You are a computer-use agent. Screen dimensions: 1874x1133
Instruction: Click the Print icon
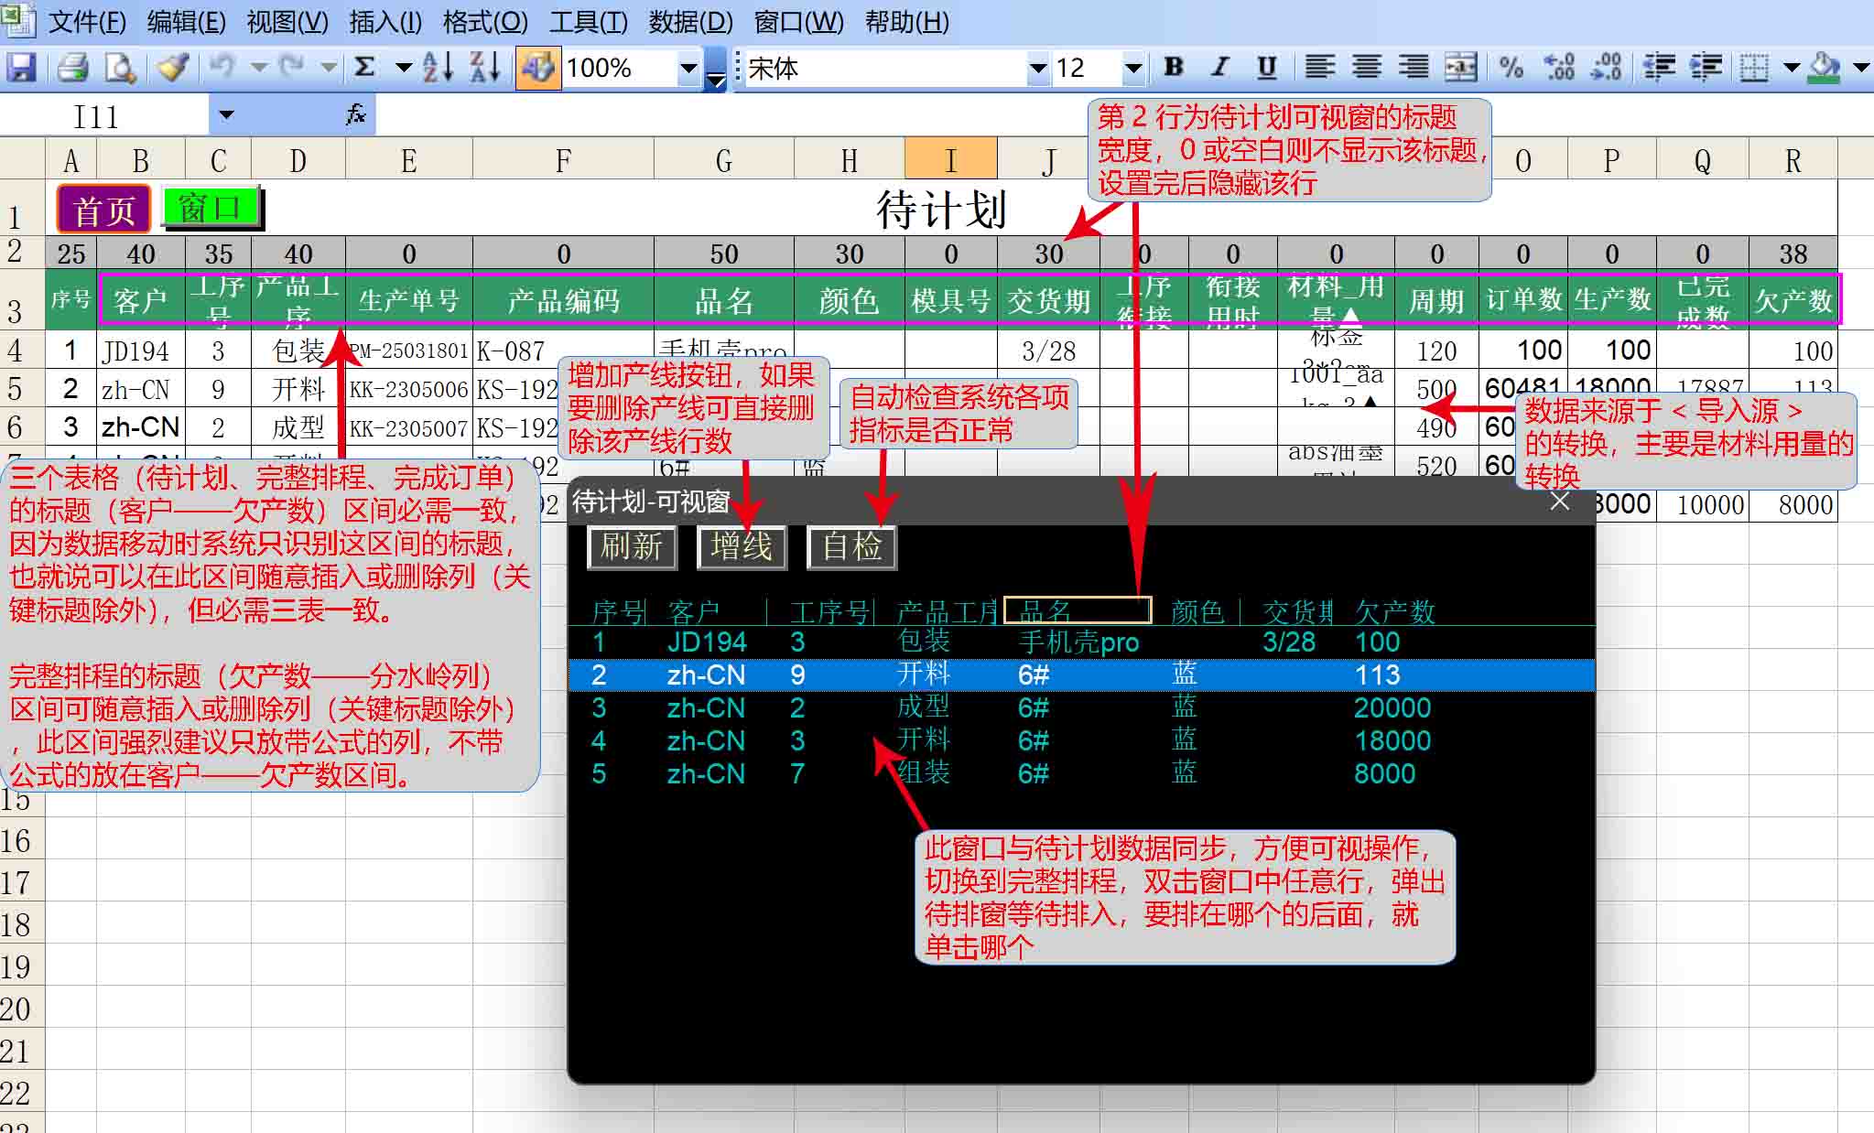72,67
